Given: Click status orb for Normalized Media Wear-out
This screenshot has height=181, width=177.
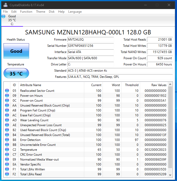Looking at the screenshot, I should 7,160.
